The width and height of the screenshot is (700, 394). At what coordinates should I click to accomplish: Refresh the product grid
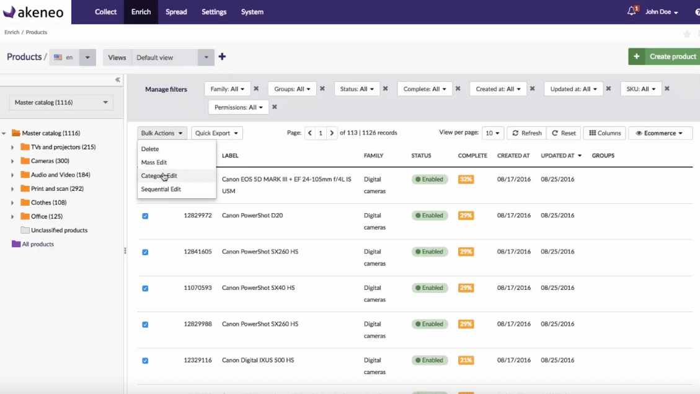(x=527, y=133)
